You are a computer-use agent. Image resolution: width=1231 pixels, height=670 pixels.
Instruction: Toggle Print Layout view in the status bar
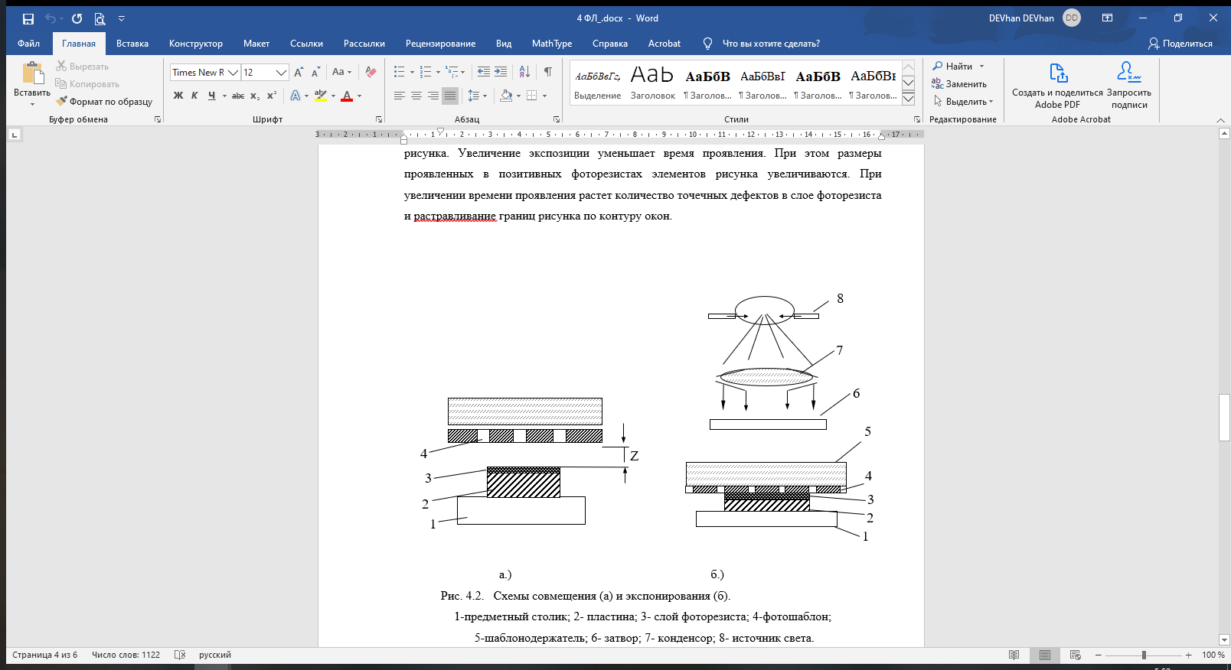coord(1045,655)
